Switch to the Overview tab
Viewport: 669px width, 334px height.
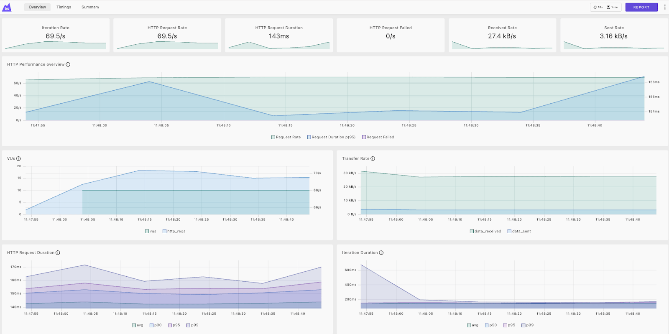37,7
